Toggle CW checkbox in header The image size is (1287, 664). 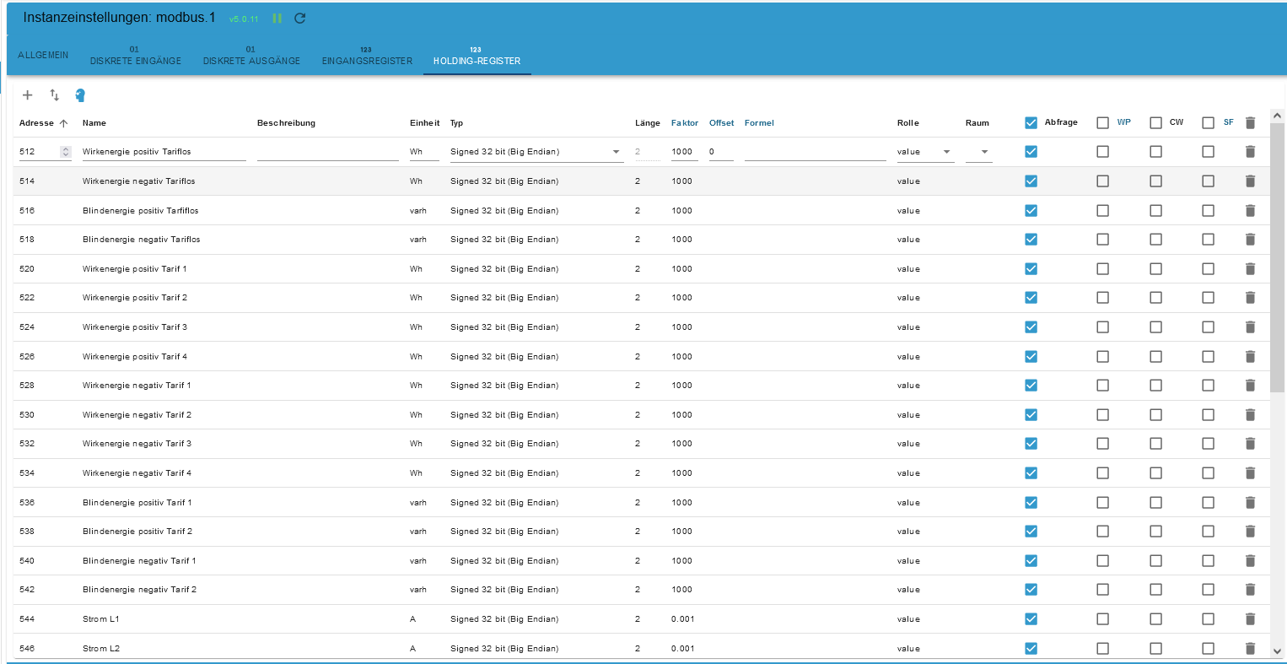coord(1155,123)
